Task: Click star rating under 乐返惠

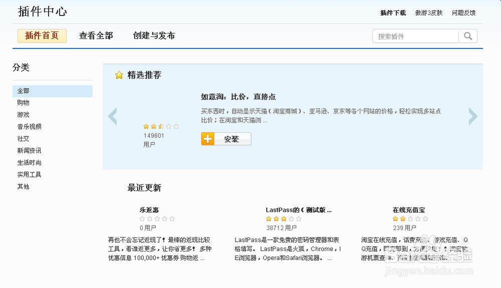Action: point(157,218)
